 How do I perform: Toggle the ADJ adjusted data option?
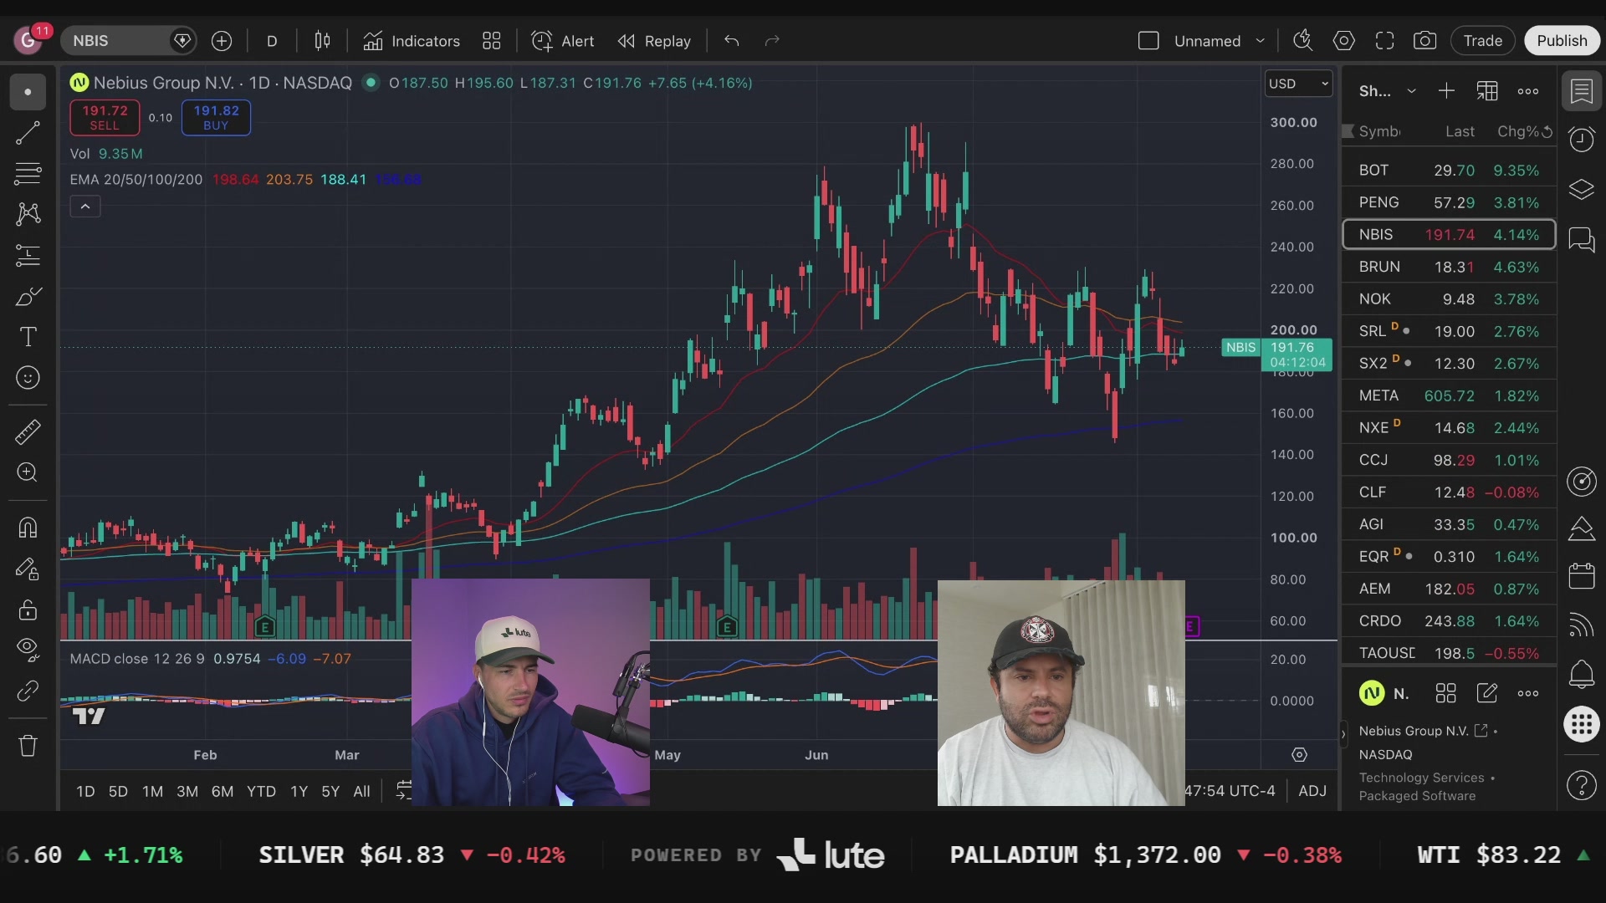pos(1312,791)
